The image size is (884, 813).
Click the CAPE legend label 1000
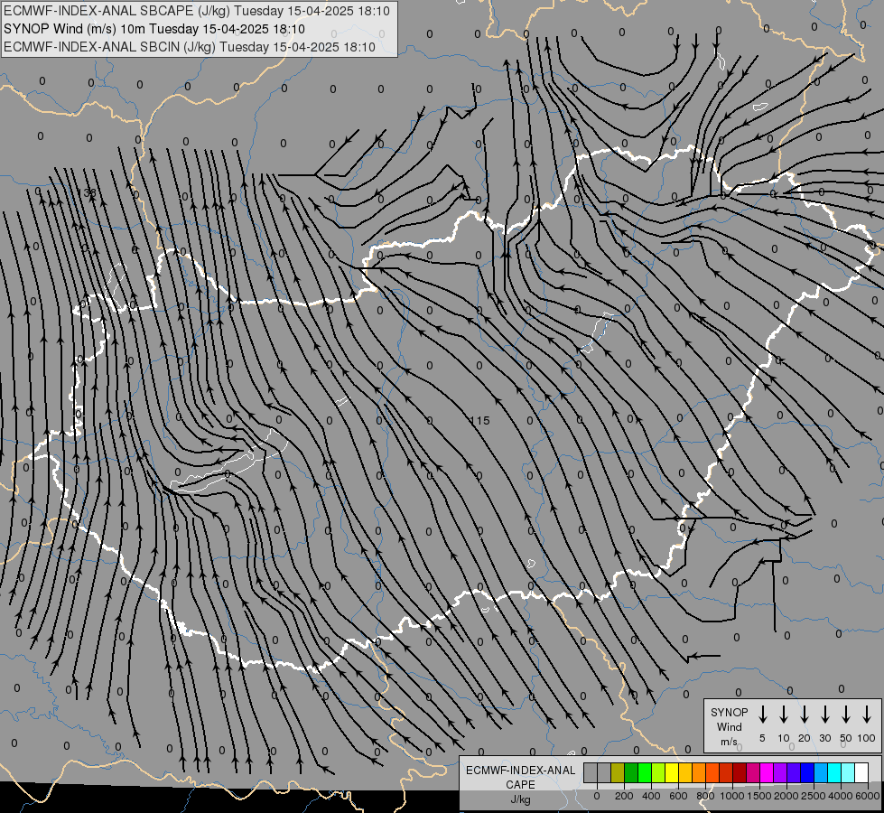pyautogui.click(x=732, y=796)
